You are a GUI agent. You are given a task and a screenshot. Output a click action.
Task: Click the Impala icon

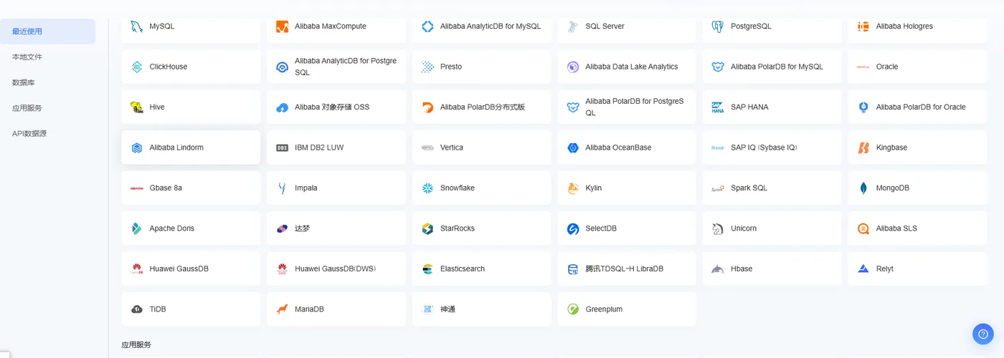pos(282,188)
